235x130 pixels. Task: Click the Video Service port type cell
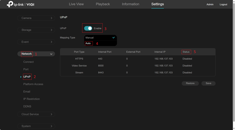tap(79, 66)
